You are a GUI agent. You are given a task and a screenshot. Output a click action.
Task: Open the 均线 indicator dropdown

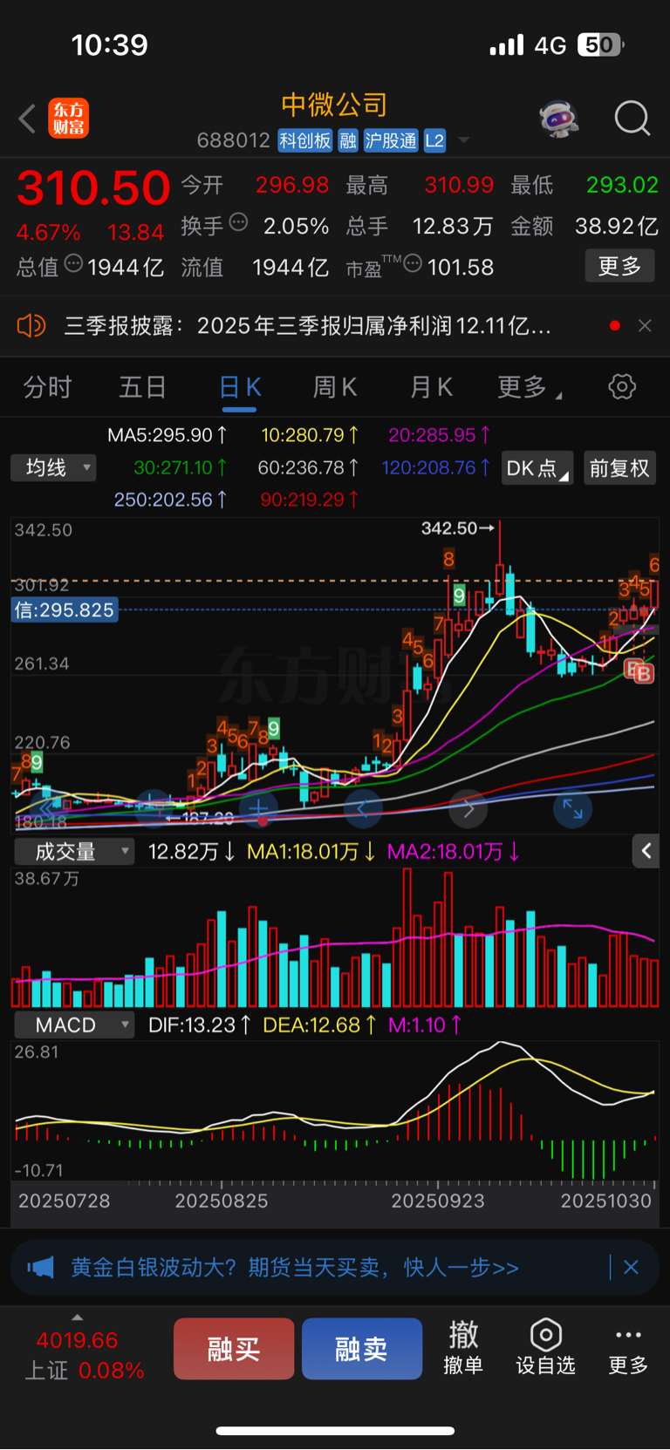53,468
